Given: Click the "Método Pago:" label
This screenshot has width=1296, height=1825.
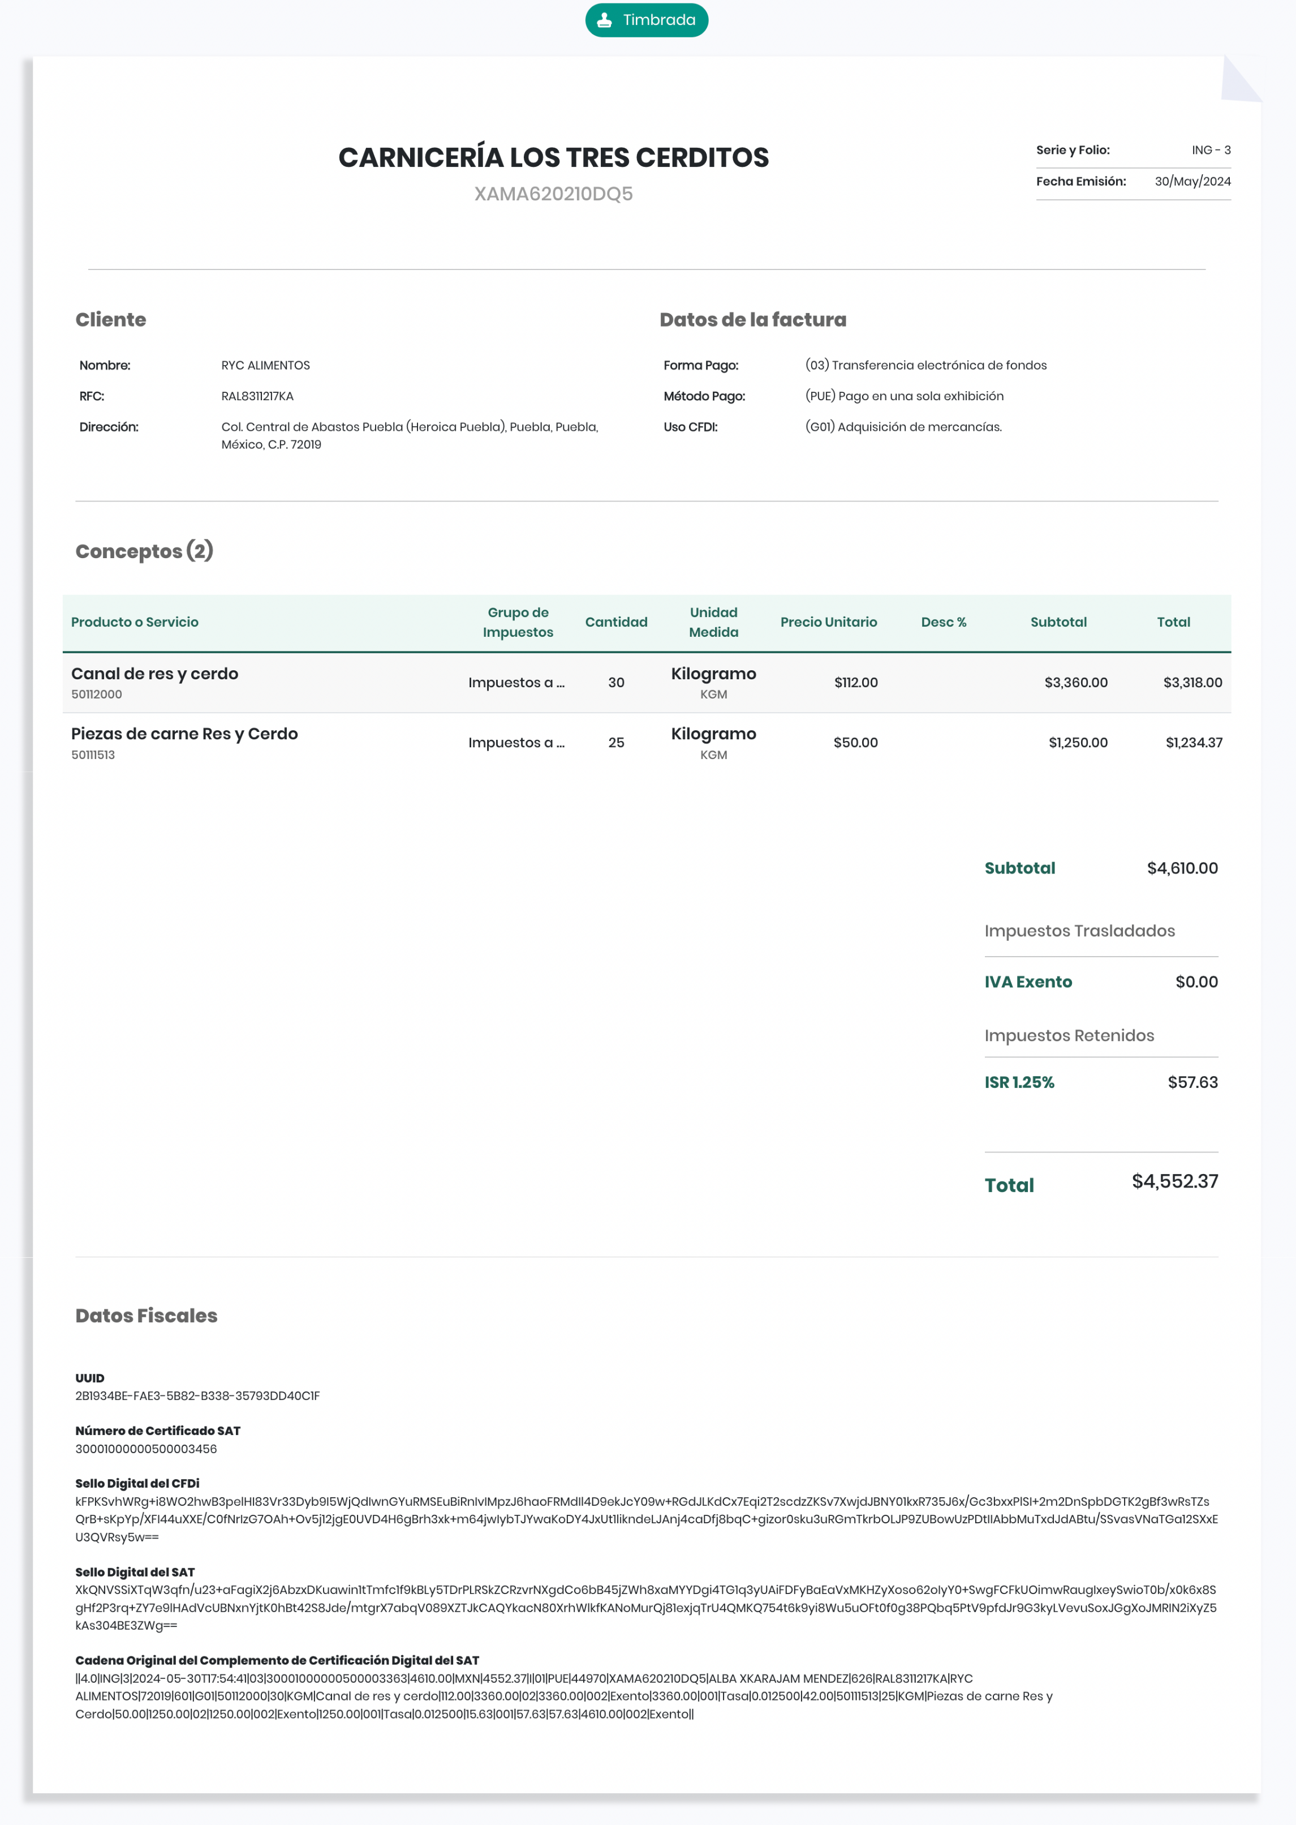Looking at the screenshot, I should (705, 396).
